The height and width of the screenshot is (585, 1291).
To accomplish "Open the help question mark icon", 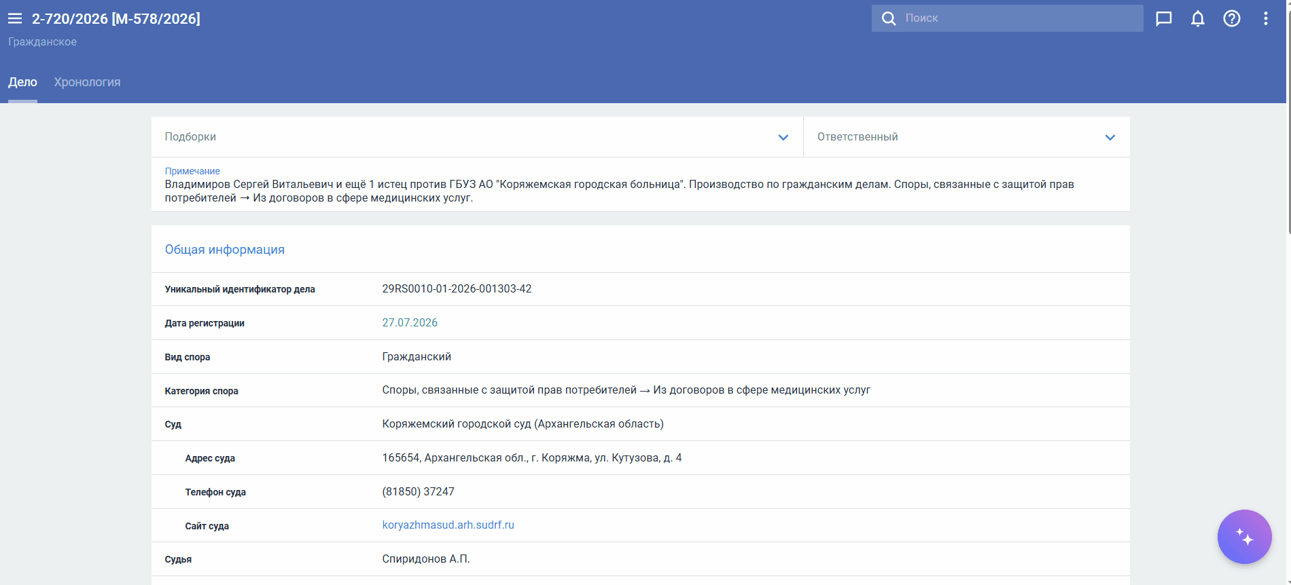I will [x=1232, y=18].
